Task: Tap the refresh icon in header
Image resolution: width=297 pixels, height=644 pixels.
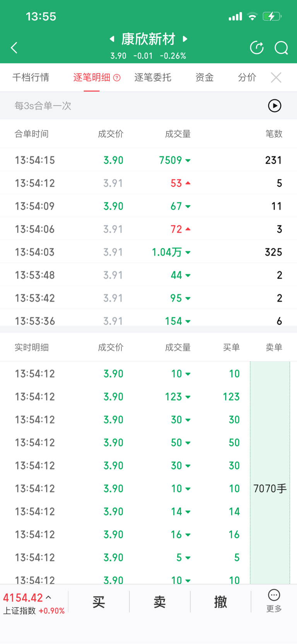Action: pos(257,48)
